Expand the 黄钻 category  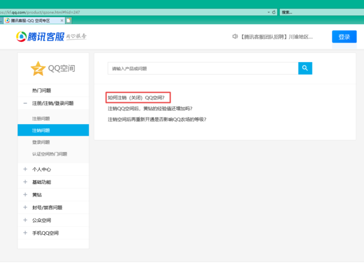[x=25, y=195]
